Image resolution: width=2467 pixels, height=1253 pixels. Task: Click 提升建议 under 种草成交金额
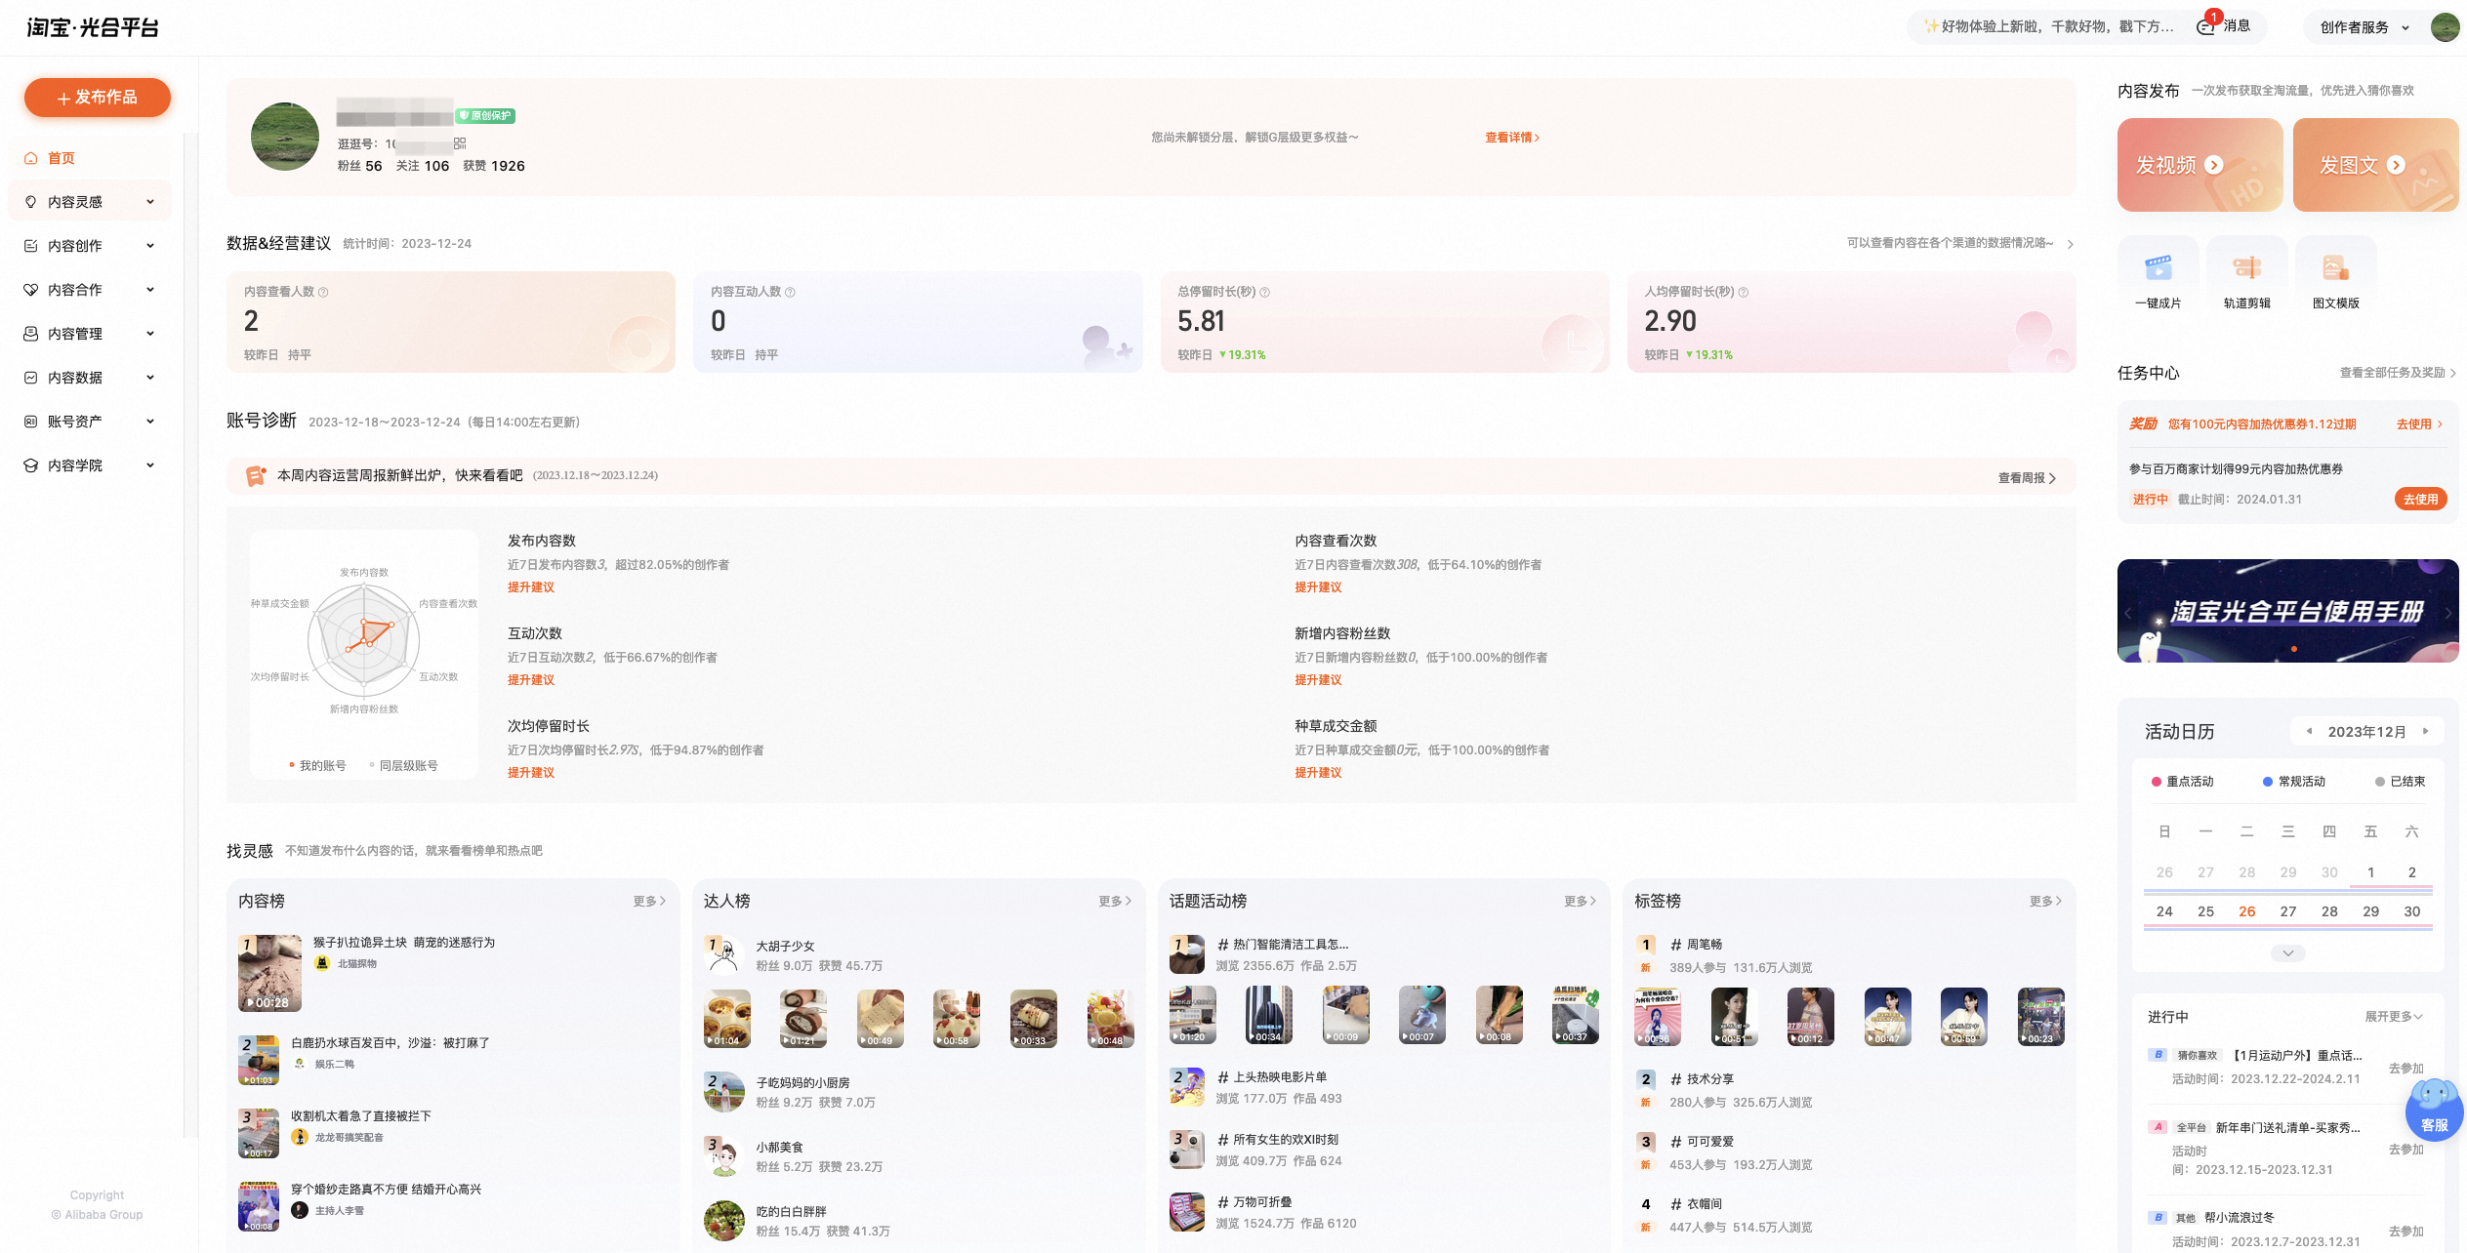pos(1318,773)
